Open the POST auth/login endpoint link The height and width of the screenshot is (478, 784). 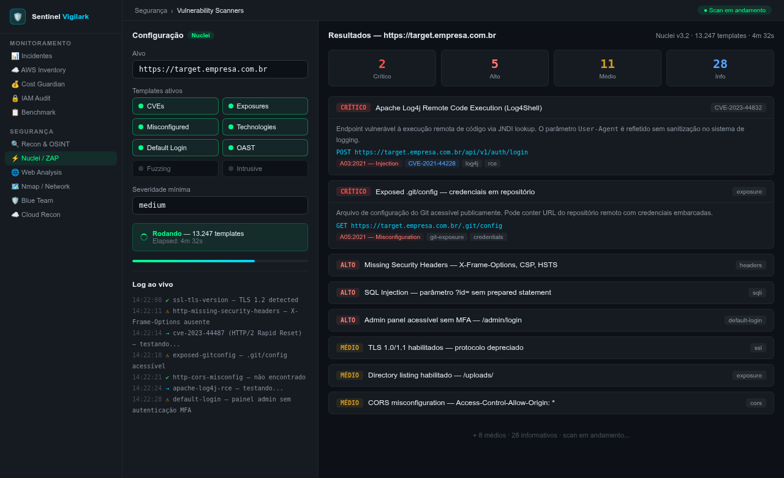tap(432, 152)
